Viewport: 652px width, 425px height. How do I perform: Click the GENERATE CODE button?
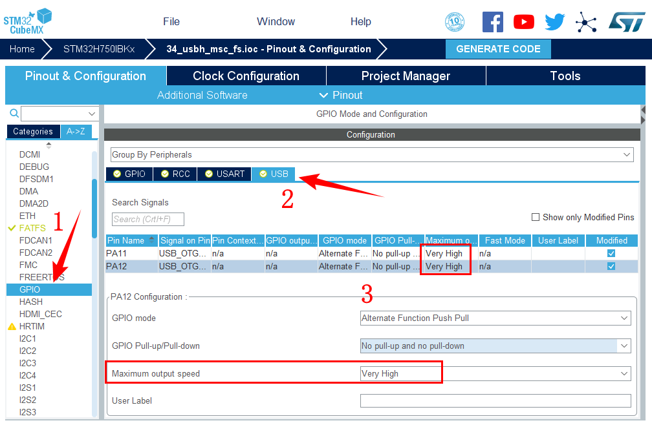coord(498,49)
